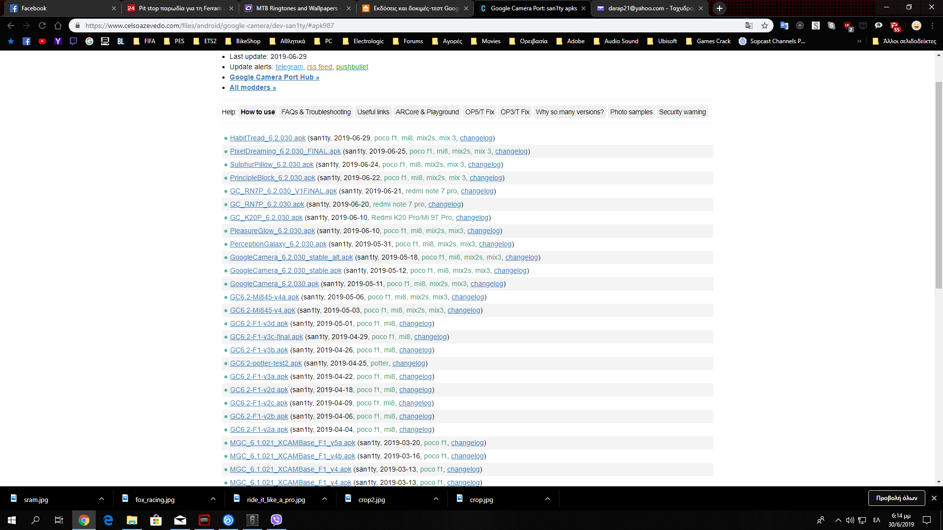
Task: Click the URL address bar field
Action: pyautogui.click(x=393, y=26)
